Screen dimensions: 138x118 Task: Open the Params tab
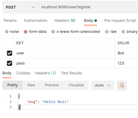click(x=10, y=21)
